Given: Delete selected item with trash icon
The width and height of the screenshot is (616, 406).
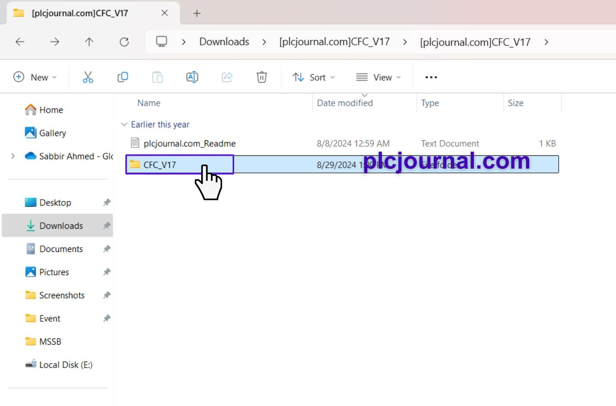Looking at the screenshot, I should [x=262, y=77].
